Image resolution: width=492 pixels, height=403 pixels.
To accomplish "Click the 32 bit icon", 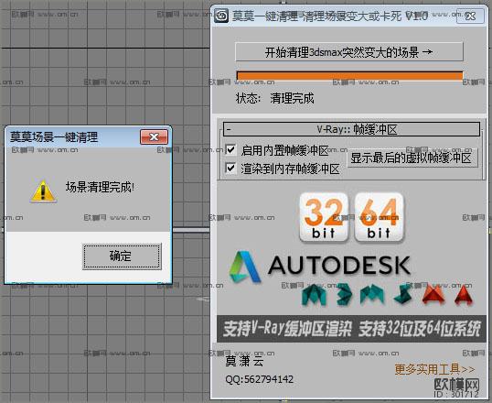I will pyautogui.click(x=324, y=217).
